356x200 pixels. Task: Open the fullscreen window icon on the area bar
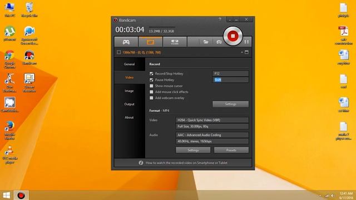pyautogui.click(x=246, y=52)
